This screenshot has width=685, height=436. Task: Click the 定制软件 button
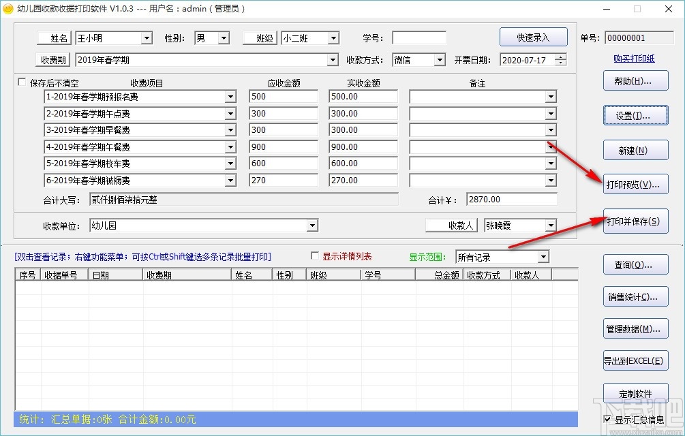(635, 393)
